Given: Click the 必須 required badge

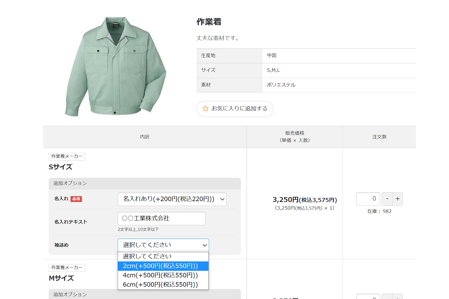Looking at the screenshot, I should 76,199.
